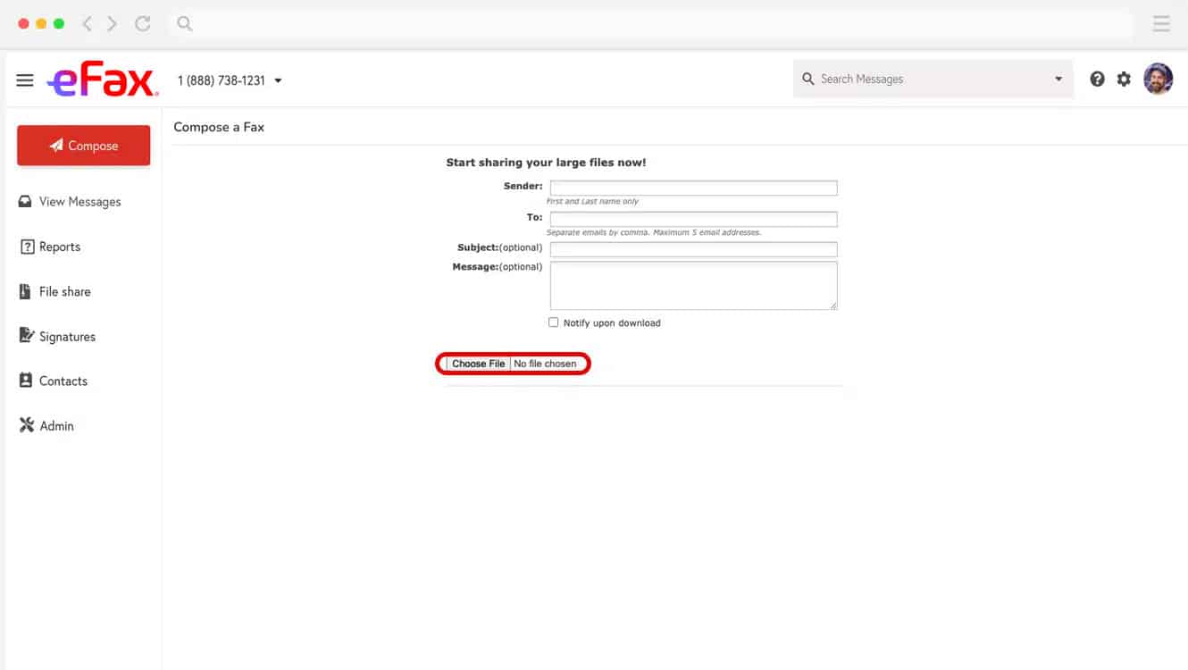Click the profile avatar picture
This screenshot has width=1188, height=670.
point(1158,79)
